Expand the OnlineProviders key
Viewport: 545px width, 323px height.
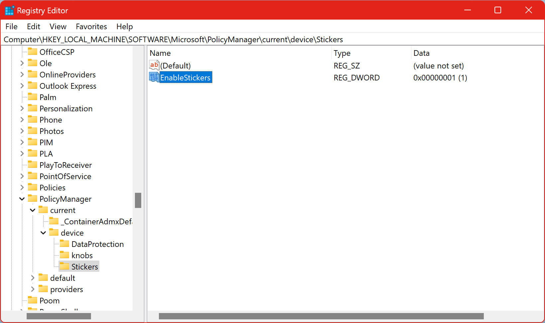[x=22, y=74]
